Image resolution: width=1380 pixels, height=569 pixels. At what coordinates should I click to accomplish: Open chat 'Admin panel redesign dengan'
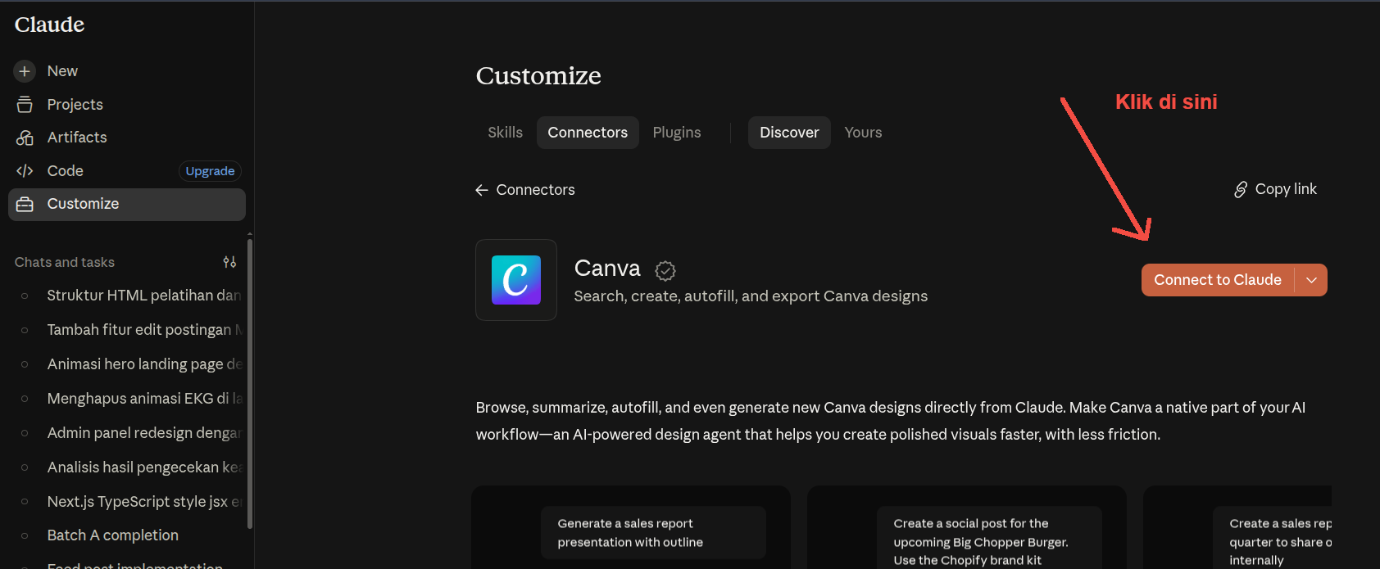(x=127, y=433)
